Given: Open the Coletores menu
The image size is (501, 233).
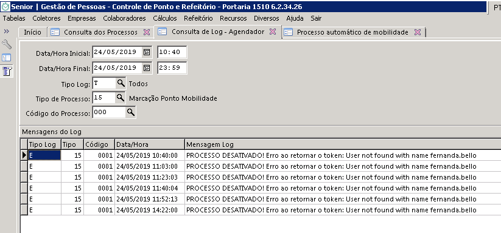Looking at the screenshot, I should (46, 18).
